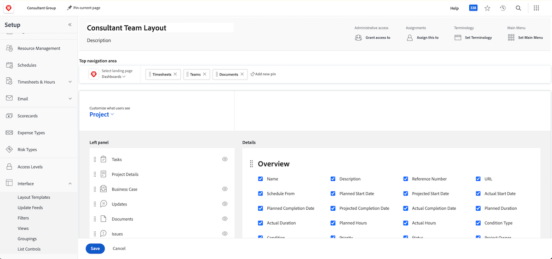This screenshot has width=552, height=259.
Task: Click the Set Terminology icon
Action: [458, 38]
